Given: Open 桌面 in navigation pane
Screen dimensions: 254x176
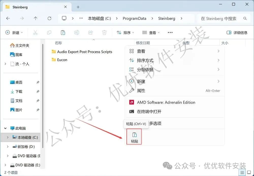Looking at the screenshot, I should [x=16, y=82].
